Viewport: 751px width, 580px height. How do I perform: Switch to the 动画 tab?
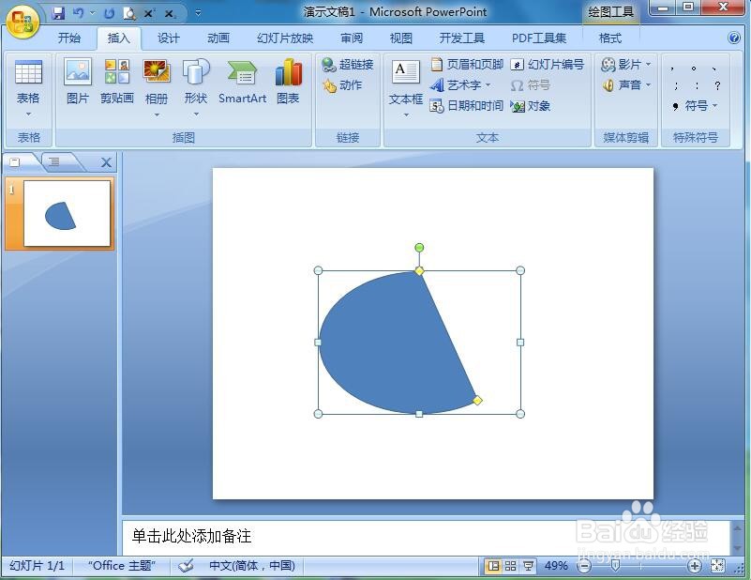tap(218, 38)
